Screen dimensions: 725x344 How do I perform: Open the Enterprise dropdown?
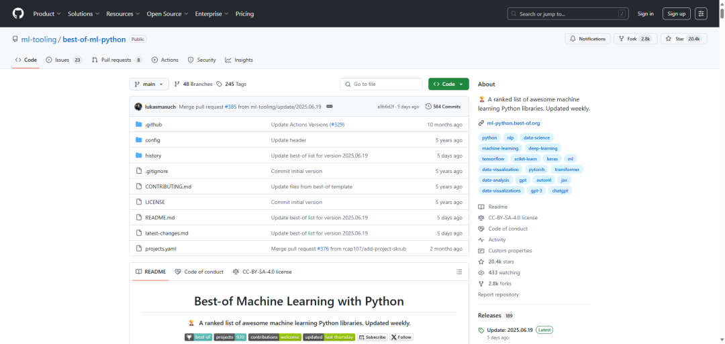tap(211, 14)
